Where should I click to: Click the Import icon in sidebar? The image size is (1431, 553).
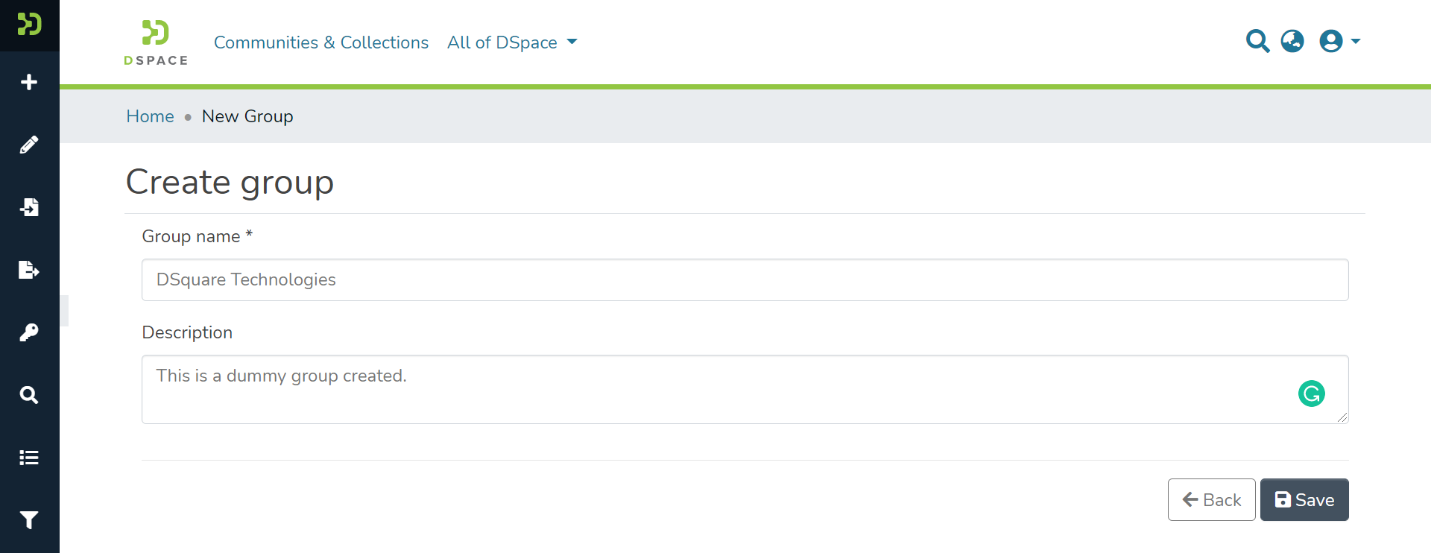29,207
